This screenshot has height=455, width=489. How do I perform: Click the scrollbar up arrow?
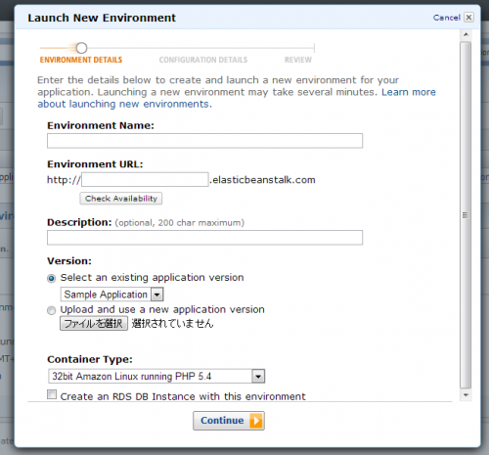(x=466, y=34)
